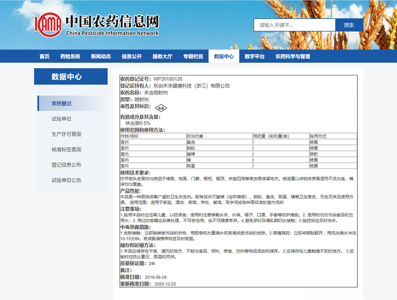Viewport: 397px width, 300px height.
Task: Open the 服务大厅 service hall menu
Action: [x=162, y=57]
